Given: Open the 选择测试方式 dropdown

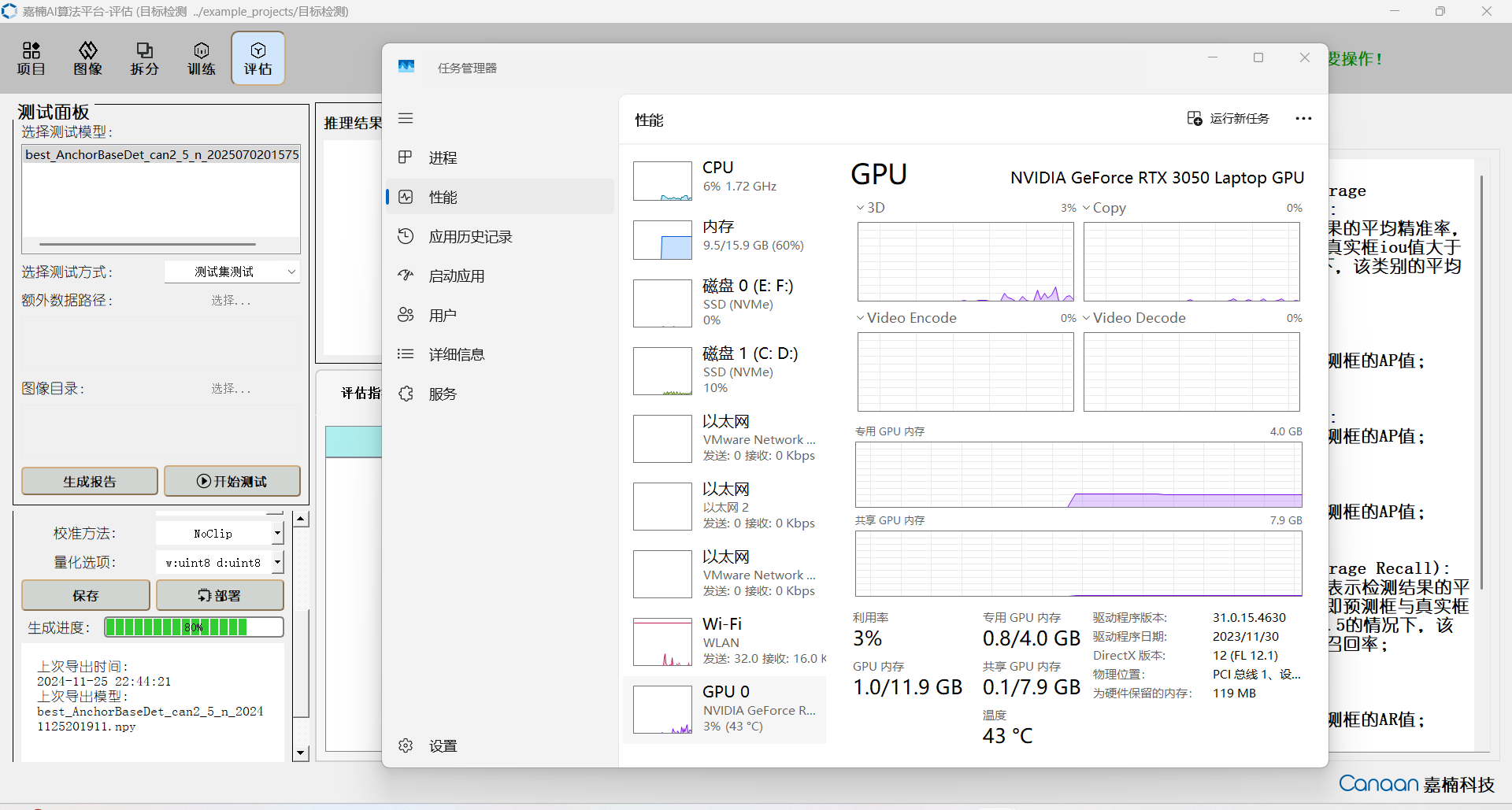Looking at the screenshot, I should [232, 272].
